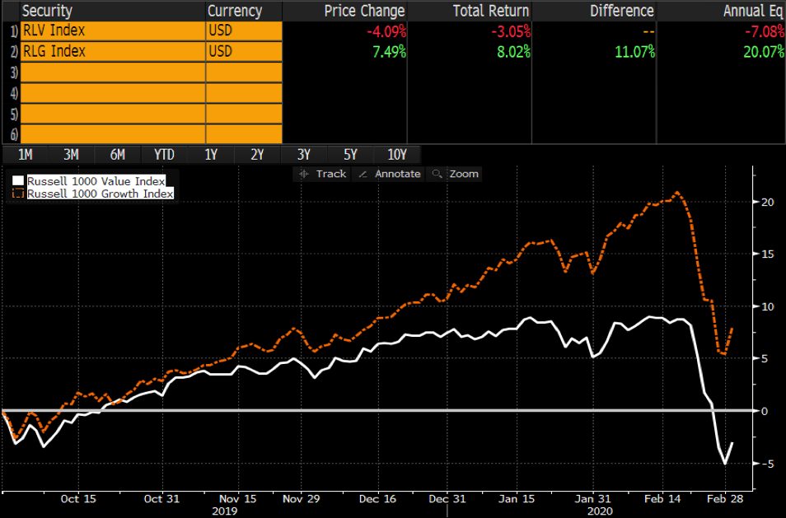Select the 2Y time range tab
Image resolution: width=786 pixels, height=518 pixels.
pos(257,155)
